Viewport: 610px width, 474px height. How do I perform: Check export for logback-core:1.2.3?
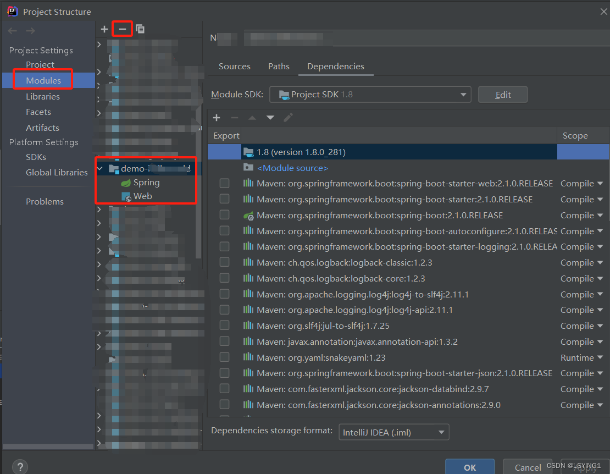(x=224, y=278)
